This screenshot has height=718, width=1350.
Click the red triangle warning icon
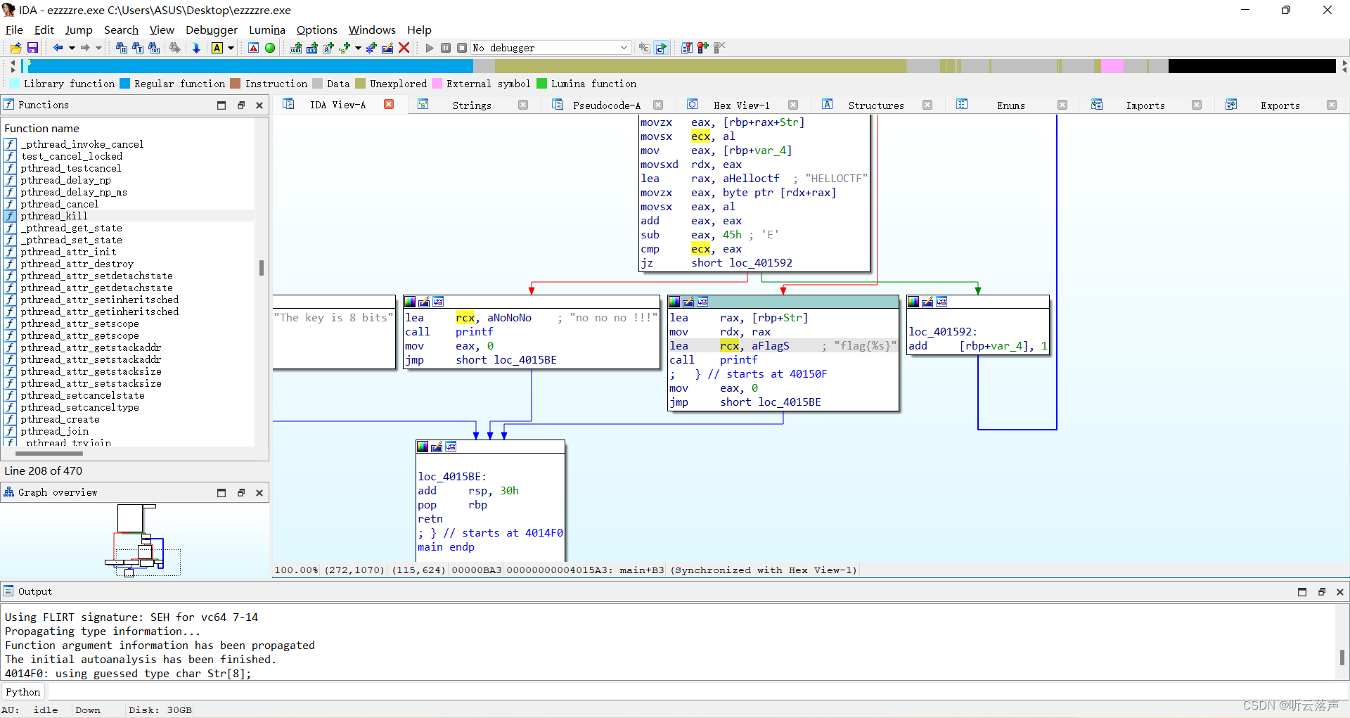(254, 48)
